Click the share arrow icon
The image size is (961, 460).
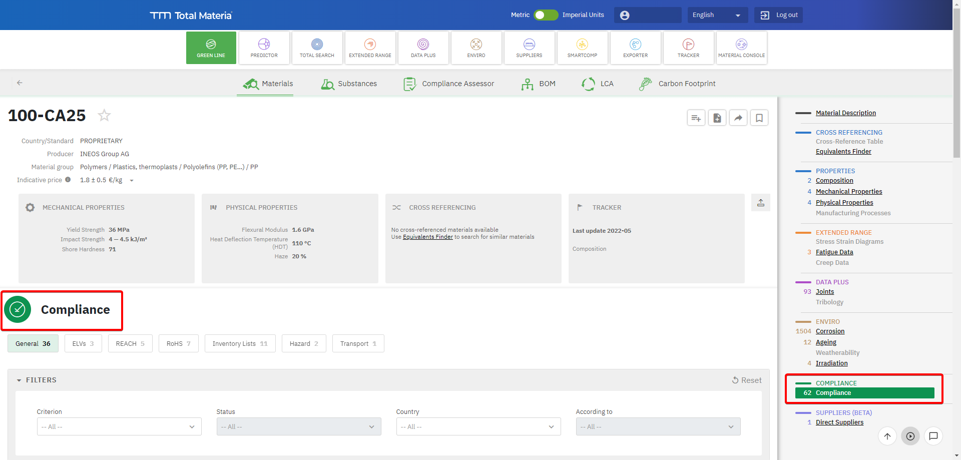tap(738, 118)
